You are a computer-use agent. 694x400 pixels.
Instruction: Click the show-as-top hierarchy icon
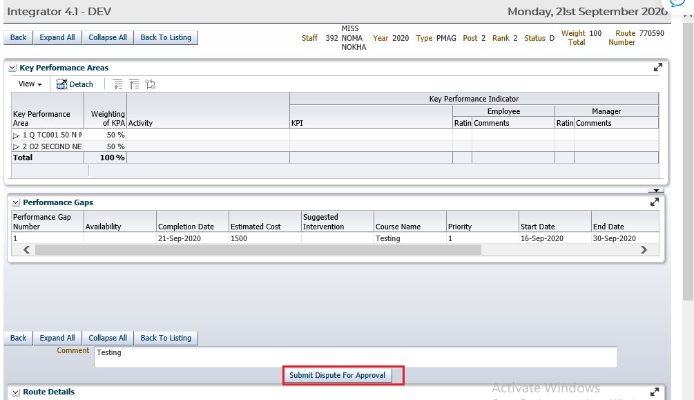tap(151, 84)
